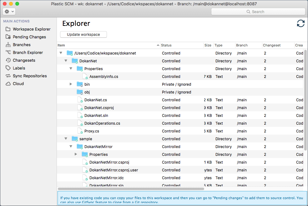This screenshot has height=206, width=308.
Task: Click the horizontal scrollbar of file list
Action: coord(131,189)
